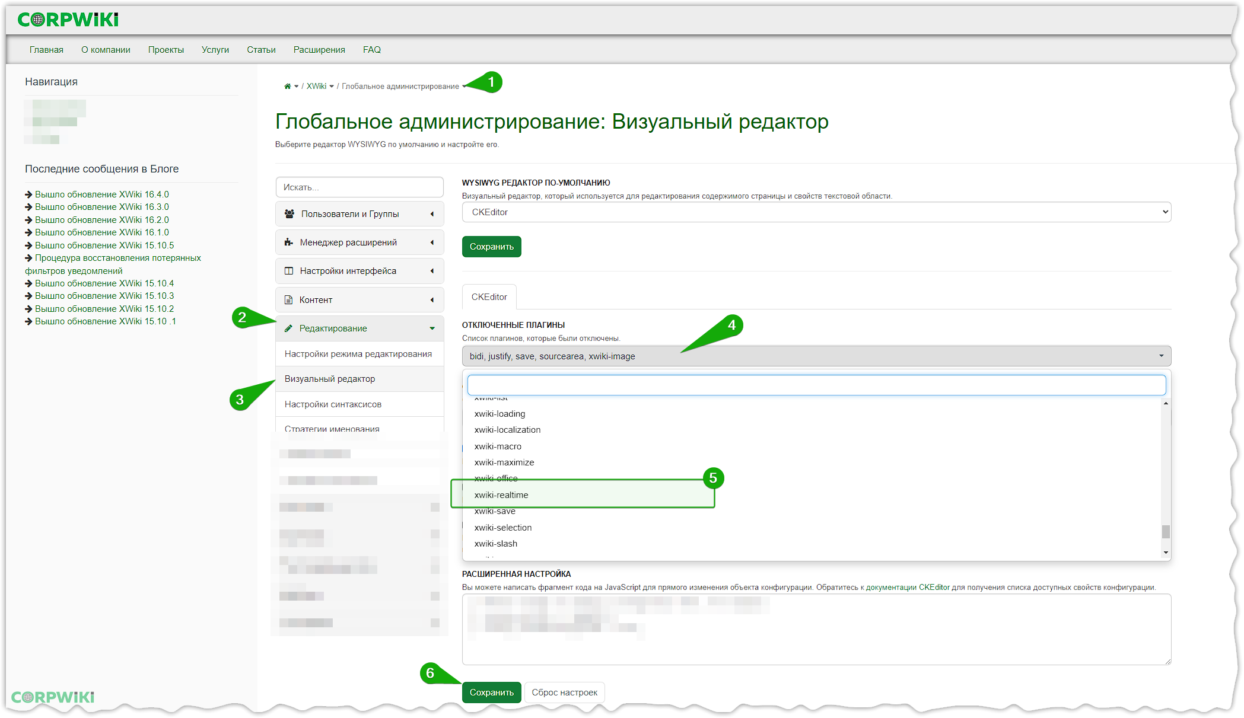Open the FAQ menu item
Image resolution: width=1244 pixels, height=718 pixels.
(372, 50)
